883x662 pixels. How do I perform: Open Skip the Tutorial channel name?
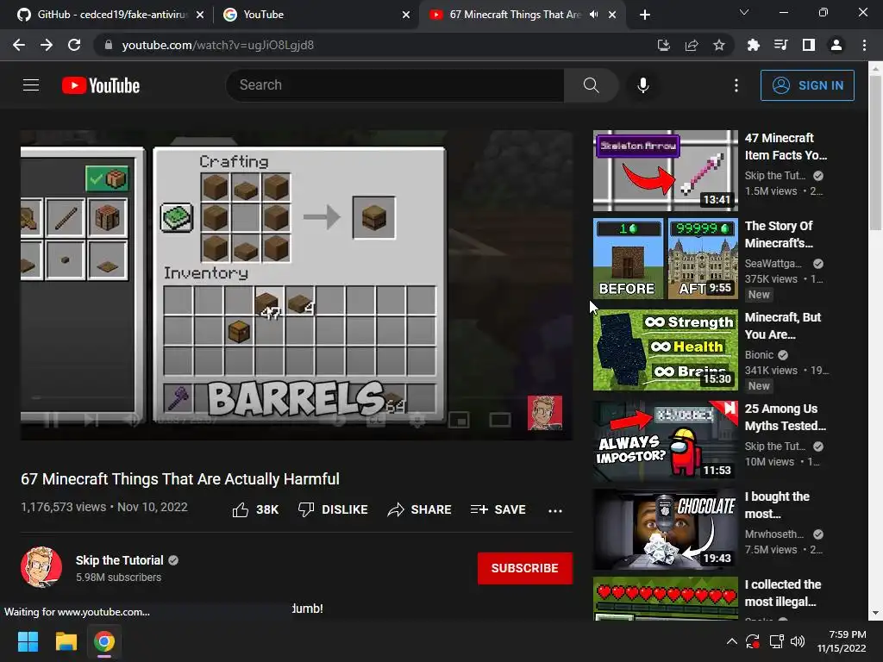tap(119, 560)
